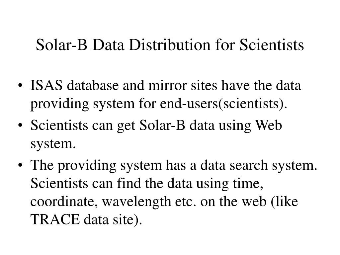Viewport: 340px width, 255px height.
Task: Click the word 'Web' in second bullet
Action: 268,125
